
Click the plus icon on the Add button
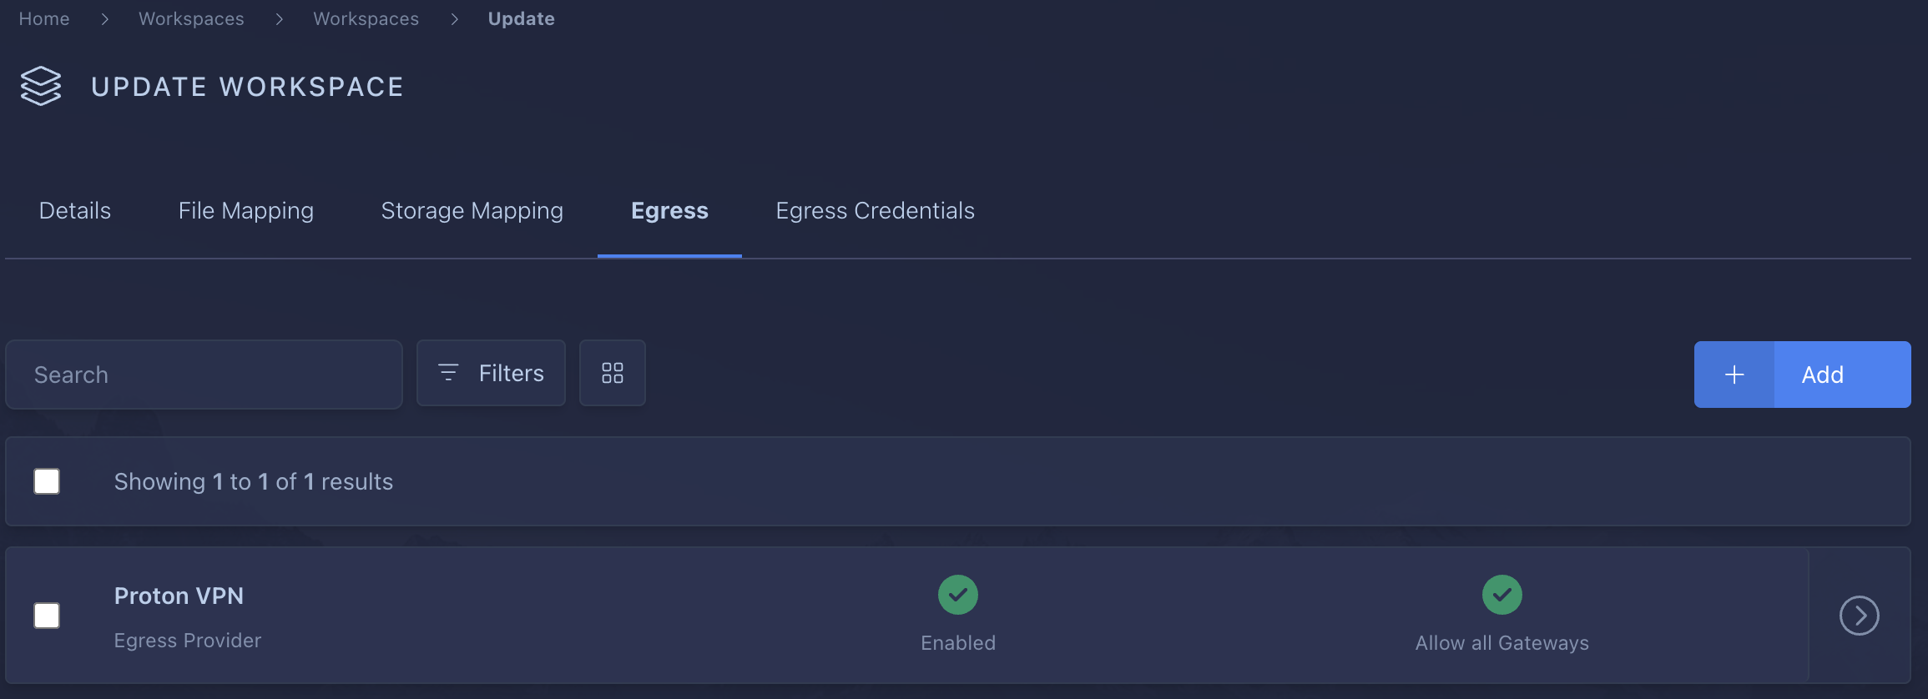pos(1734,375)
